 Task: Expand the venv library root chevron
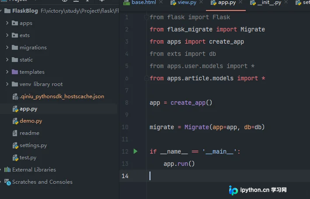click(x=7, y=84)
